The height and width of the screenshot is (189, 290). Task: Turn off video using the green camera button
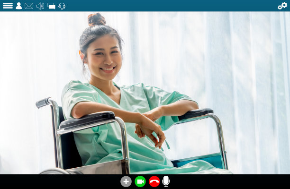140,181
